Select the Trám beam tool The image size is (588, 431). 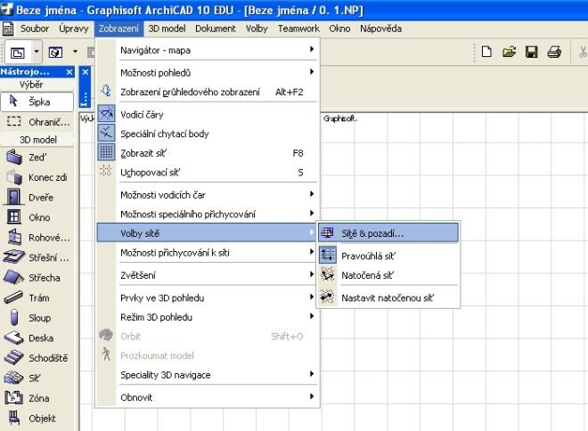37,298
